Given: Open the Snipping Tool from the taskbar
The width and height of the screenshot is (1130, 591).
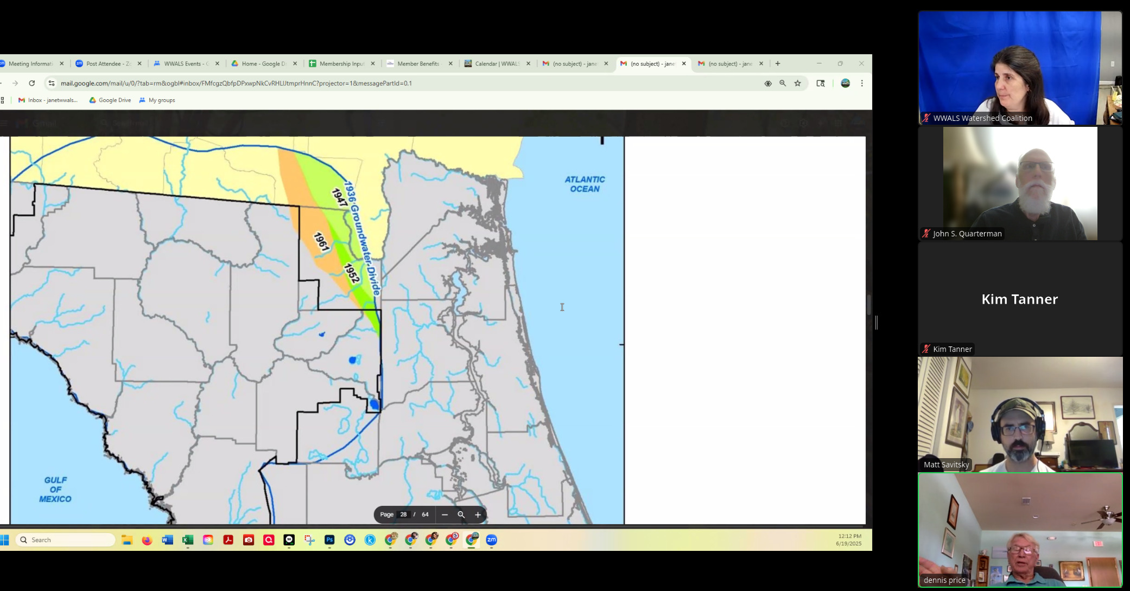Looking at the screenshot, I should [309, 539].
